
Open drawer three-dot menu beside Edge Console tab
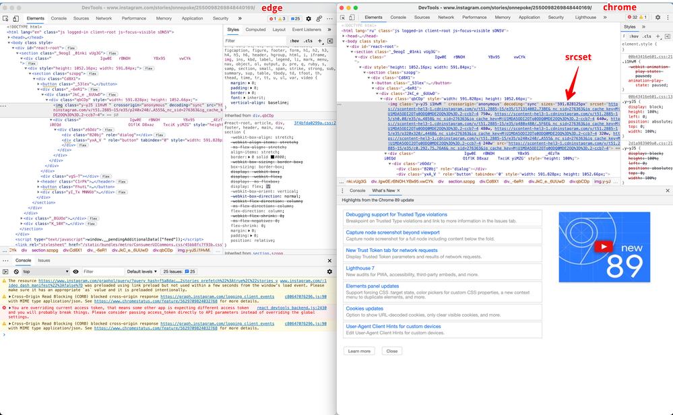[x=5, y=261]
